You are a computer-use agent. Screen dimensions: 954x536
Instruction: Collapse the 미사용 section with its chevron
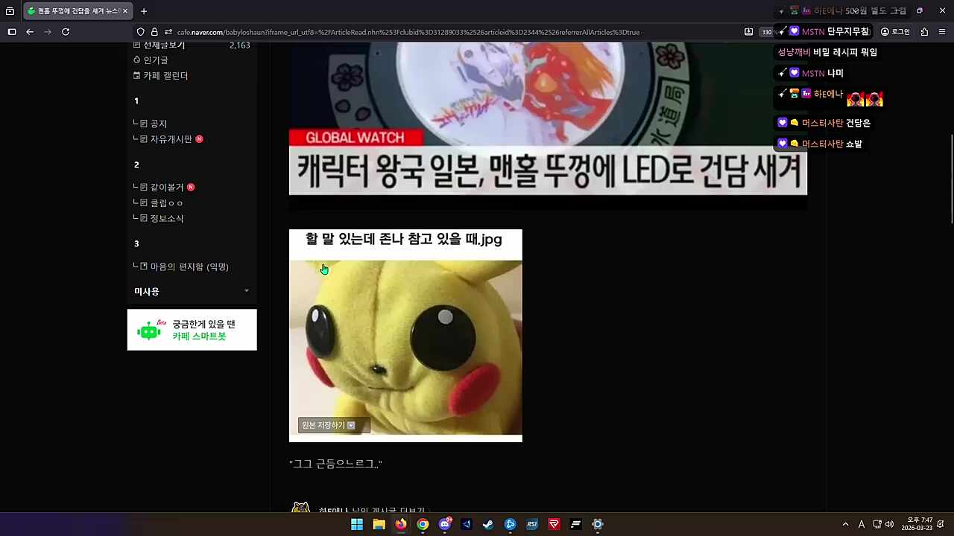click(x=247, y=291)
